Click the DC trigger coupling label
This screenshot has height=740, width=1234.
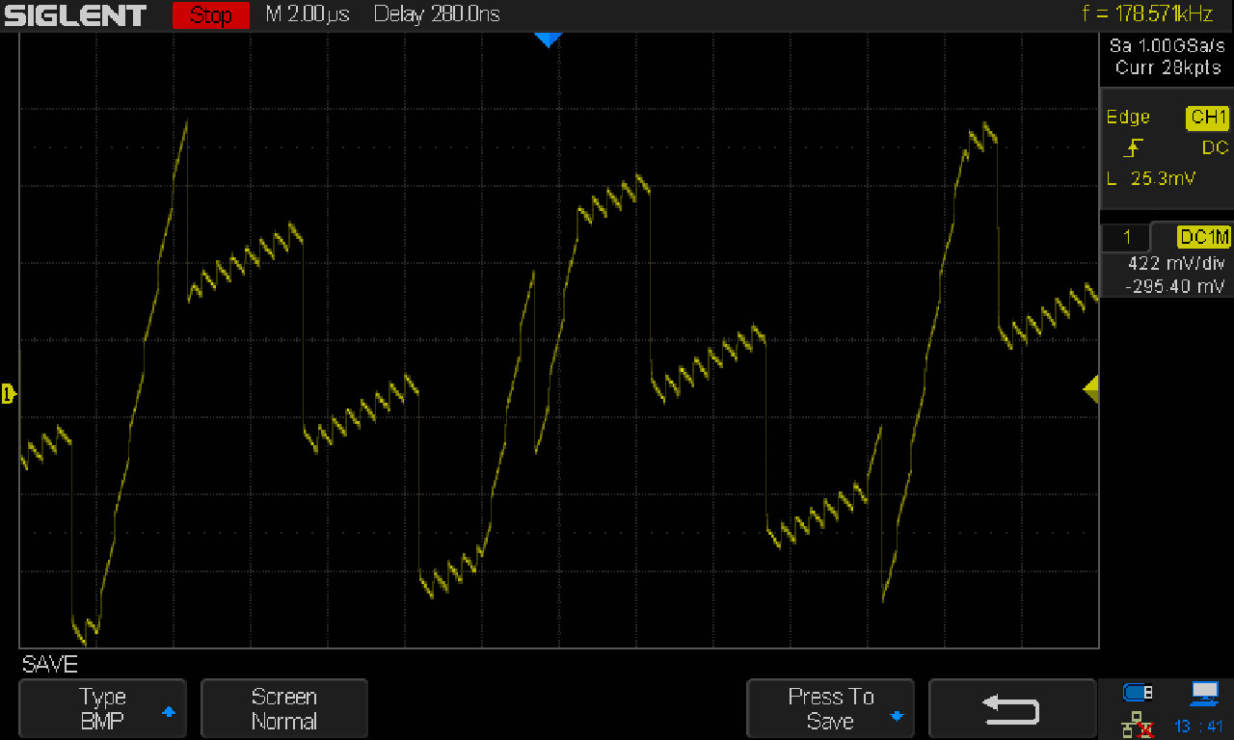pos(1213,147)
